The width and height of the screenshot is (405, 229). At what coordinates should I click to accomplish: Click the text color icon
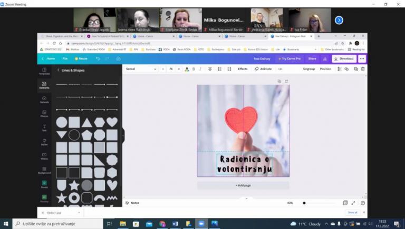pyautogui.click(x=187, y=69)
